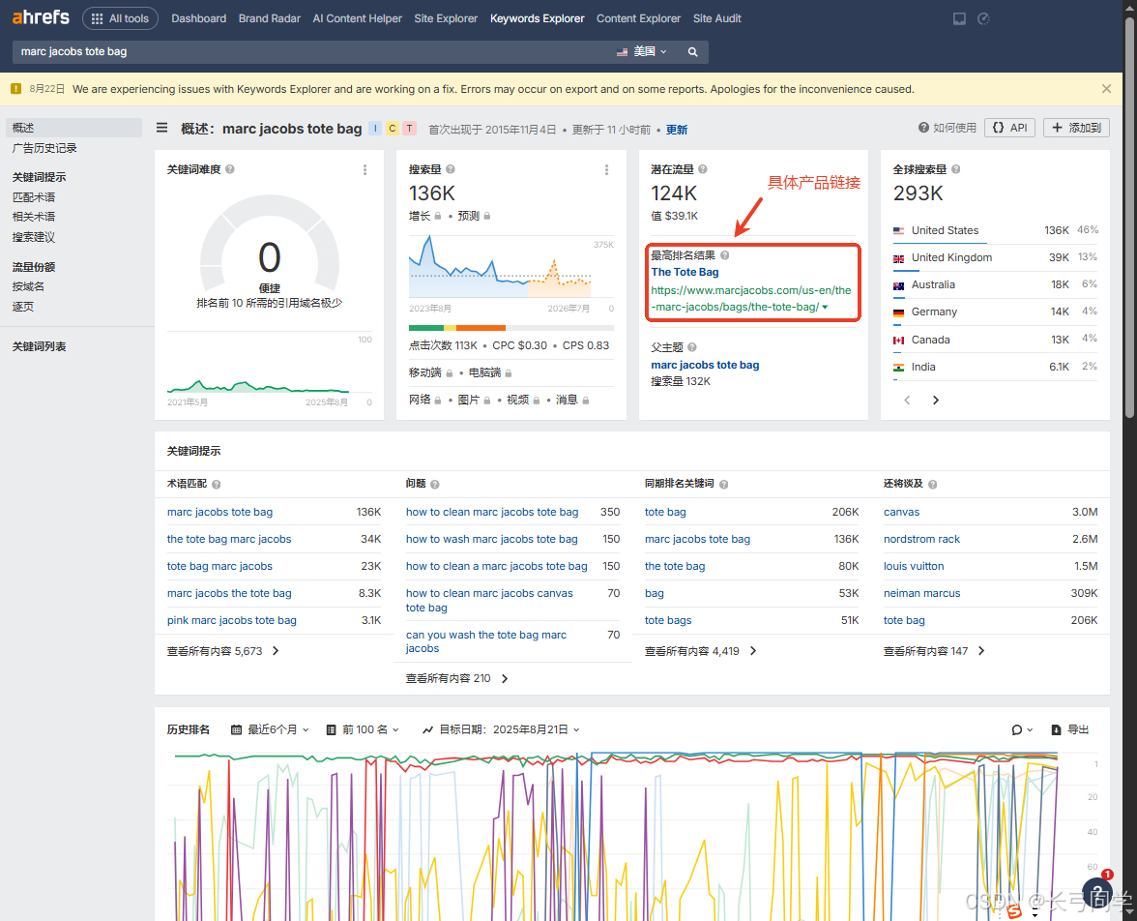
Task: Open the 美国 country dropdown
Action: (642, 51)
